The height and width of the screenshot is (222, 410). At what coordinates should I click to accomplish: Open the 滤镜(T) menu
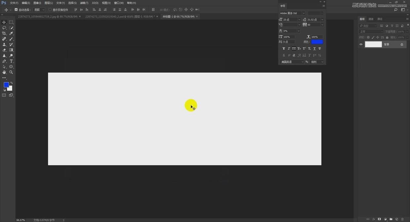pyautogui.click(x=84, y=3)
